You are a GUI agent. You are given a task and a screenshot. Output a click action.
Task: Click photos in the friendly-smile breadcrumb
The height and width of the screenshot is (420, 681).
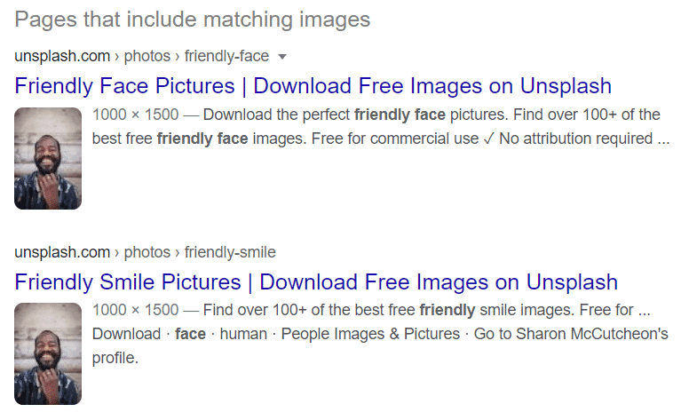click(147, 252)
